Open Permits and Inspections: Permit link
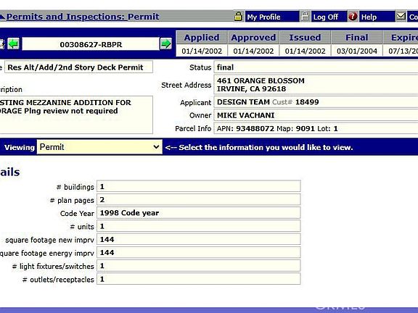Viewport: 418px width, 313px height. [83, 17]
